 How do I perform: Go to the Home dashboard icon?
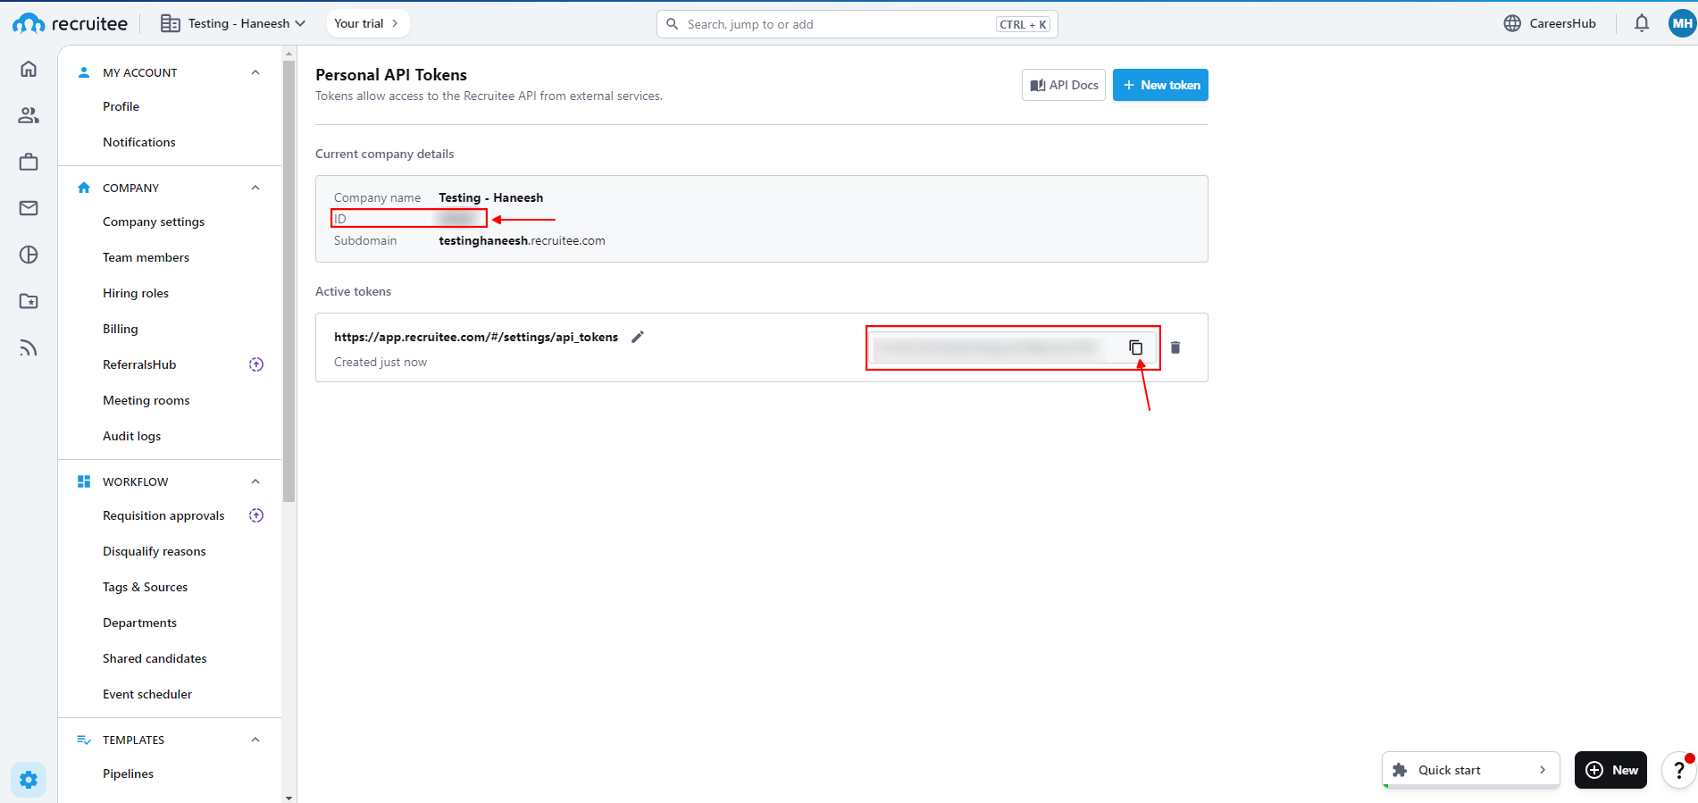pos(29,69)
